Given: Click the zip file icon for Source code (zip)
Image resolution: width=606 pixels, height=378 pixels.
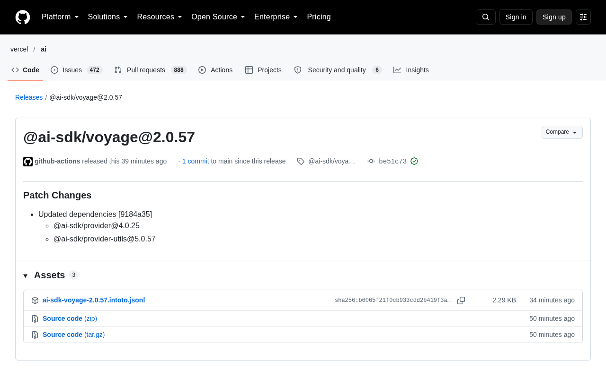Looking at the screenshot, I should tap(35, 319).
